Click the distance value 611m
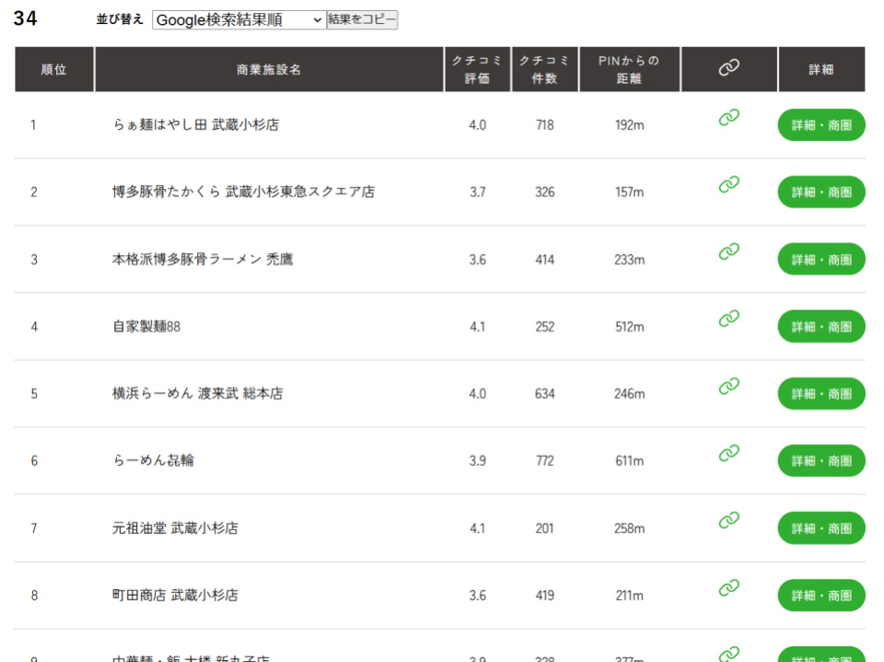884x662 pixels. pyautogui.click(x=629, y=461)
